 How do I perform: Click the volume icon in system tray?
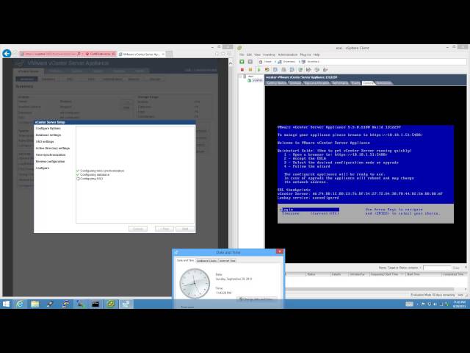(x=435, y=304)
